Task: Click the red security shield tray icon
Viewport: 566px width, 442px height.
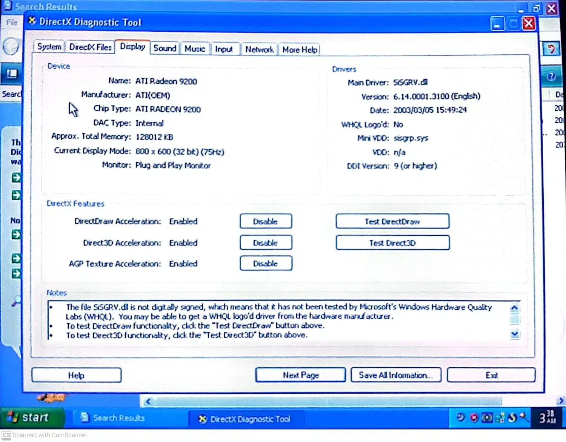Action: click(x=474, y=417)
